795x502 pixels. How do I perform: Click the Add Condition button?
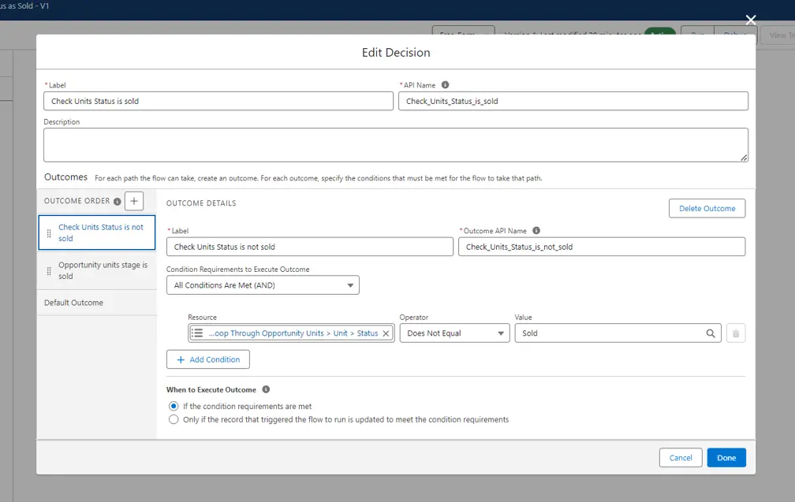[x=208, y=359]
